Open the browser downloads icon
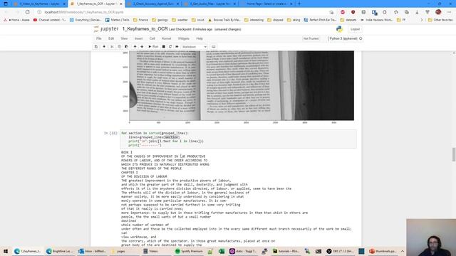The image size is (456, 256). (x=417, y=12)
